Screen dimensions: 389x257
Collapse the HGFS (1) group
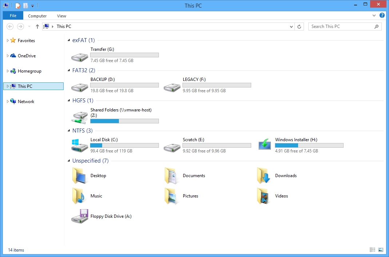pos(69,101)
